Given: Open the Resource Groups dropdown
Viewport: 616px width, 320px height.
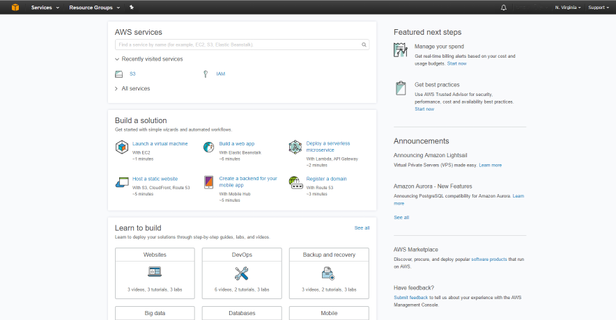Looking at the screenshot, I should coord(95,8).
